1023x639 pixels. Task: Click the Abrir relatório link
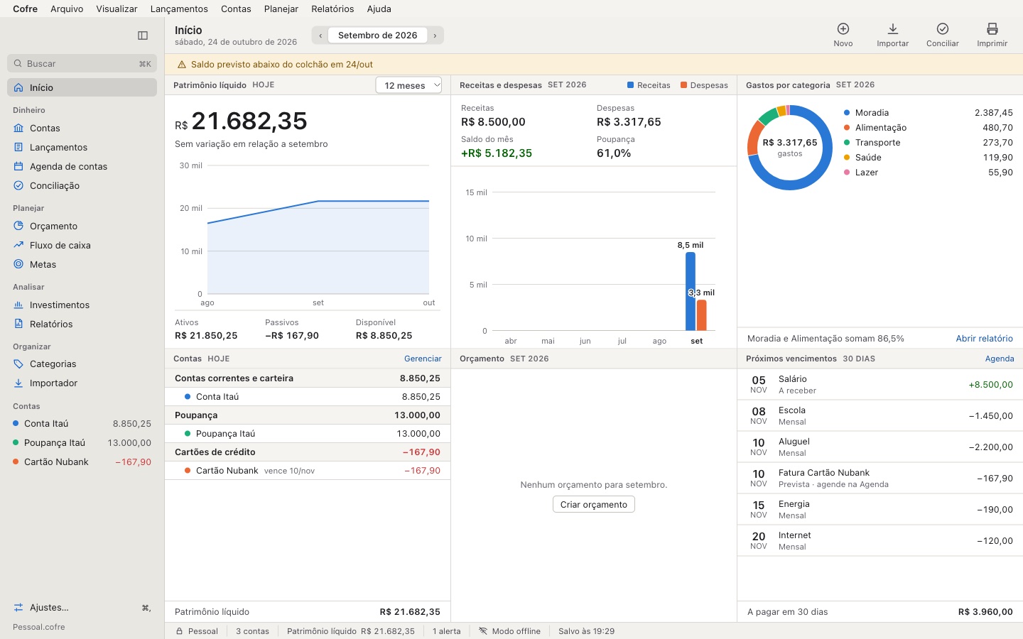coord(984,339)
